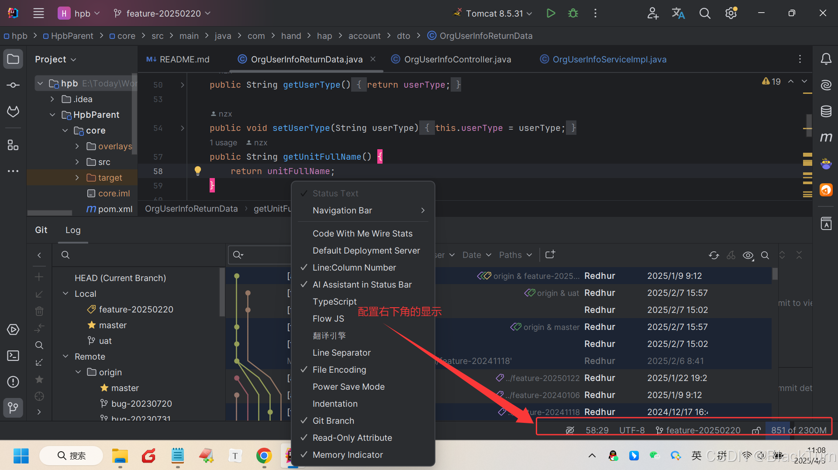Open Windows Start menu
Image resolution: width=838 pixels, height=470 pixels.
pos(21,456)
